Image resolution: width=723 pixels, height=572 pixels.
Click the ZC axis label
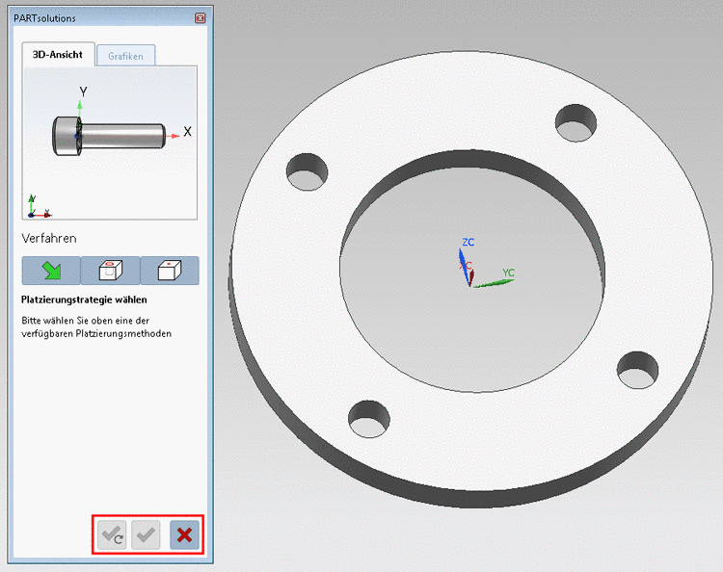click(x=468, y=243)
